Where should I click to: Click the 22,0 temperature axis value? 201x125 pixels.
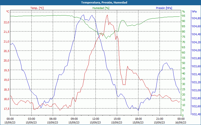pos(7,22)
